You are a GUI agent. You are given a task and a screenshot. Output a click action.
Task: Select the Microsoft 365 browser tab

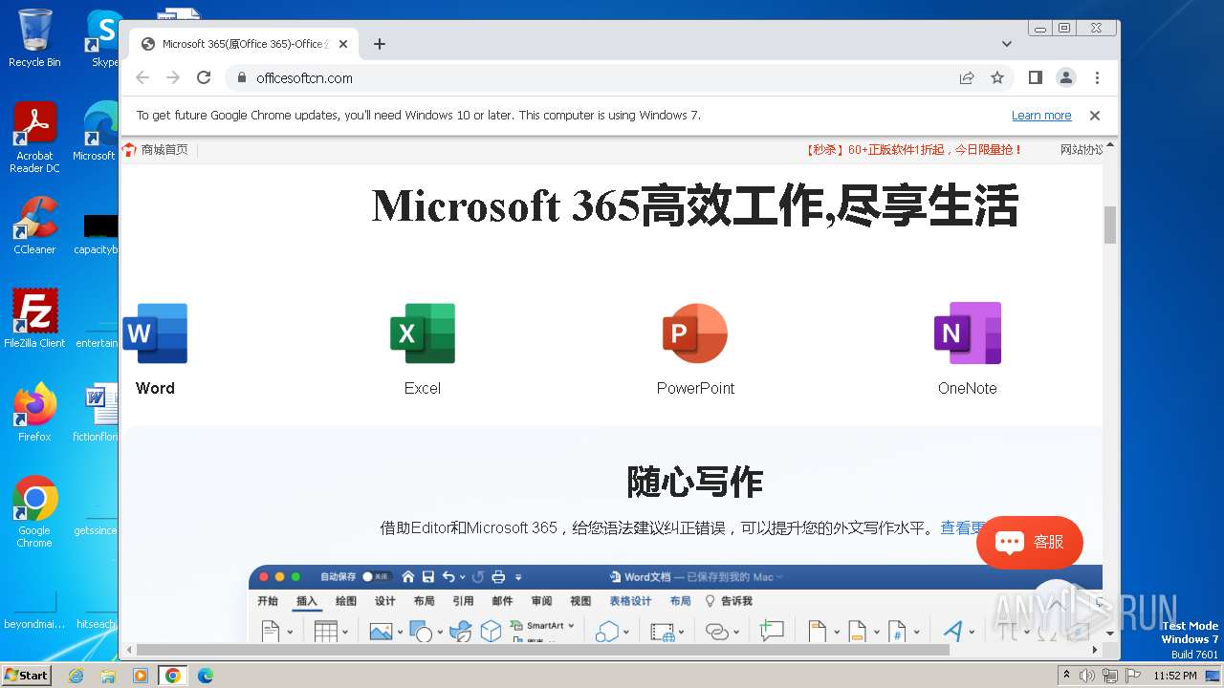click(x=244, y=44)
